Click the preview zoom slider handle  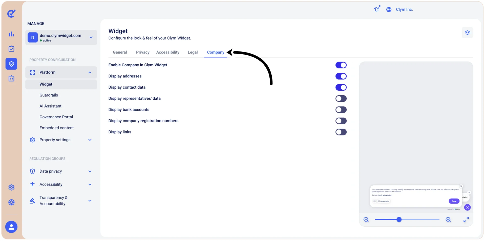coord(399,220)
